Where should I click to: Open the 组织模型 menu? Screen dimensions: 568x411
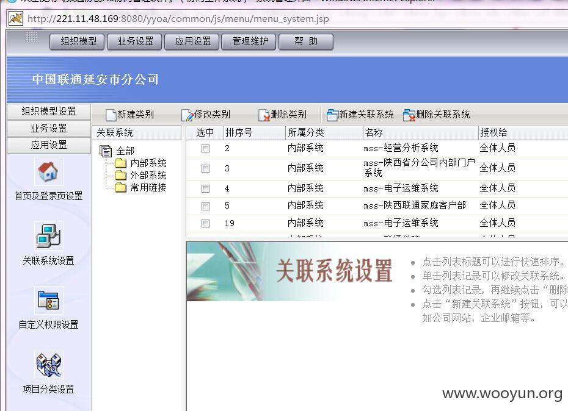[x=77, y=41]
